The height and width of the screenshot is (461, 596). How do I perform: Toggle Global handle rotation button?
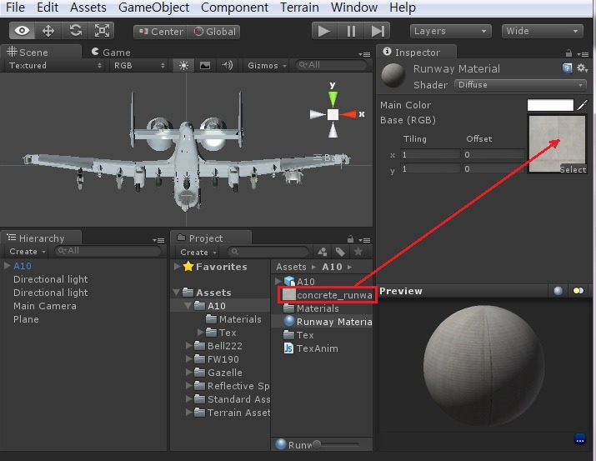coord(214,32)
